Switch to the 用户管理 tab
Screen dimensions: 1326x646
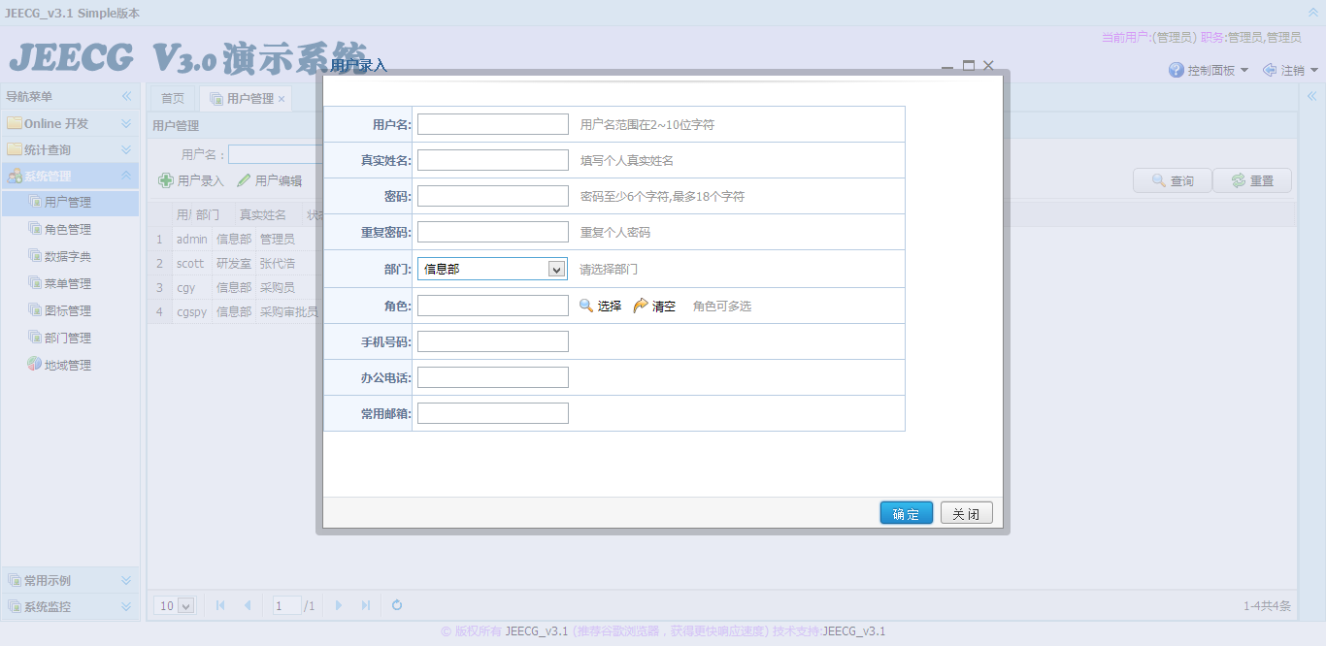245,99
